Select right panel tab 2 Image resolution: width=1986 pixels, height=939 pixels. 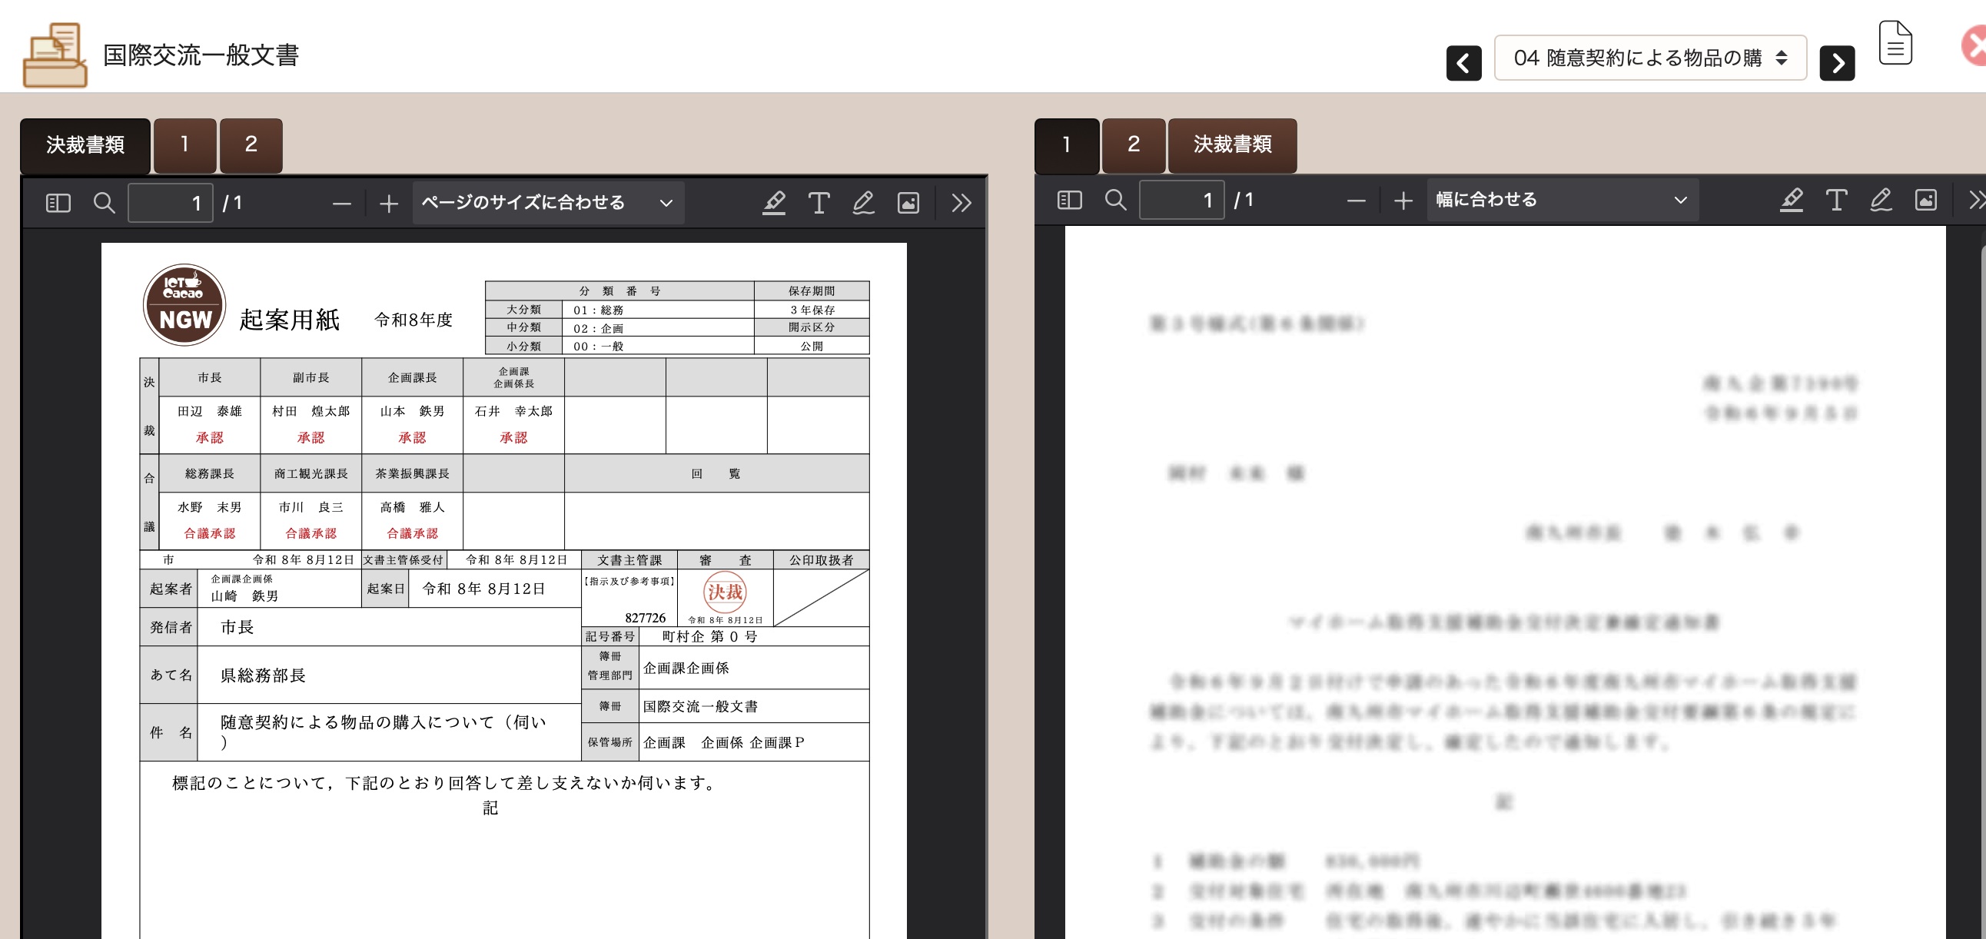point(1134,145)
